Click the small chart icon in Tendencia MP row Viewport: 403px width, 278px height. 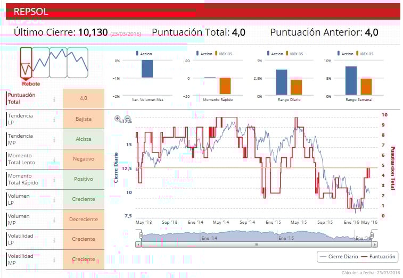pos(54,140)
